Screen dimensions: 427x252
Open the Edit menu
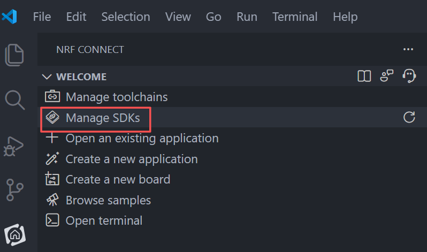coord(76,17)
